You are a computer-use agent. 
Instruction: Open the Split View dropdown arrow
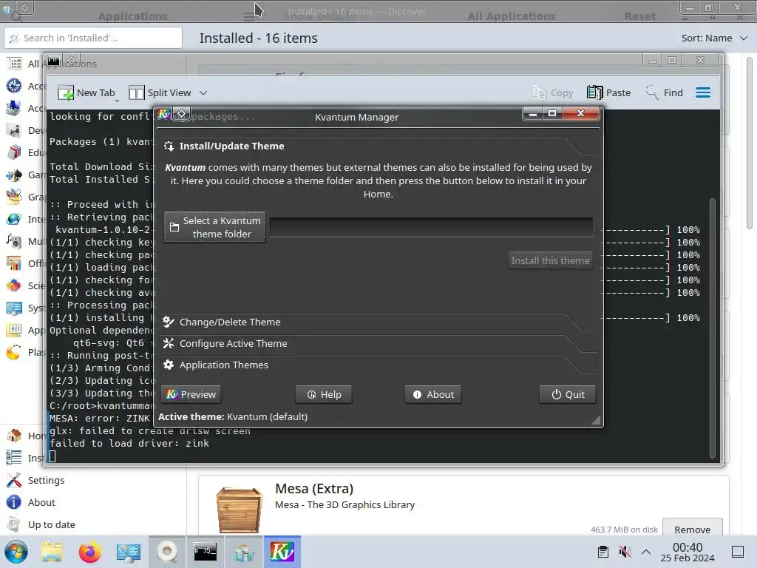pos(203,92)
